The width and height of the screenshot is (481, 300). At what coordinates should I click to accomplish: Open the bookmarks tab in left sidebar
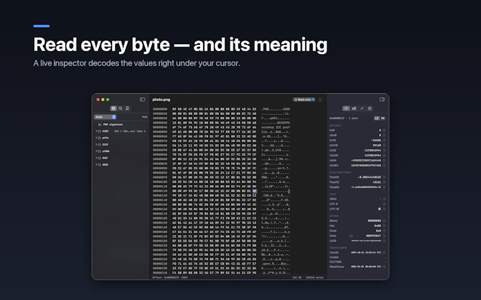pyautogui.click(x=127, y=109)
